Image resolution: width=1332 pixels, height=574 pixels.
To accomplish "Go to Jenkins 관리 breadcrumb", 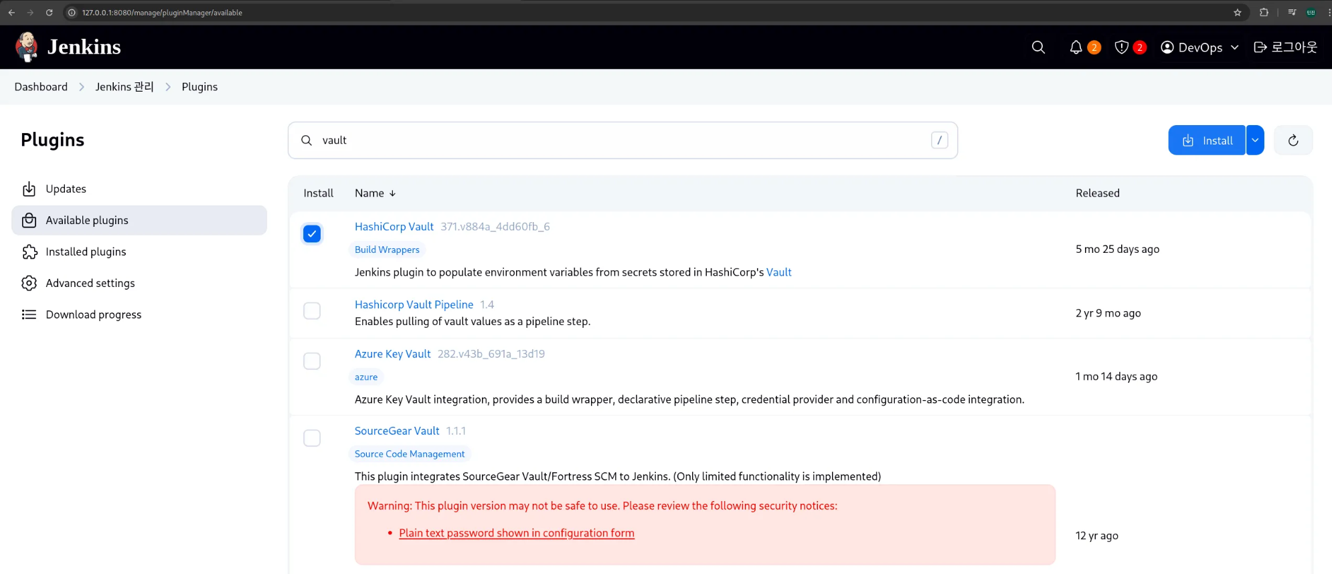I will pos(124,87).
